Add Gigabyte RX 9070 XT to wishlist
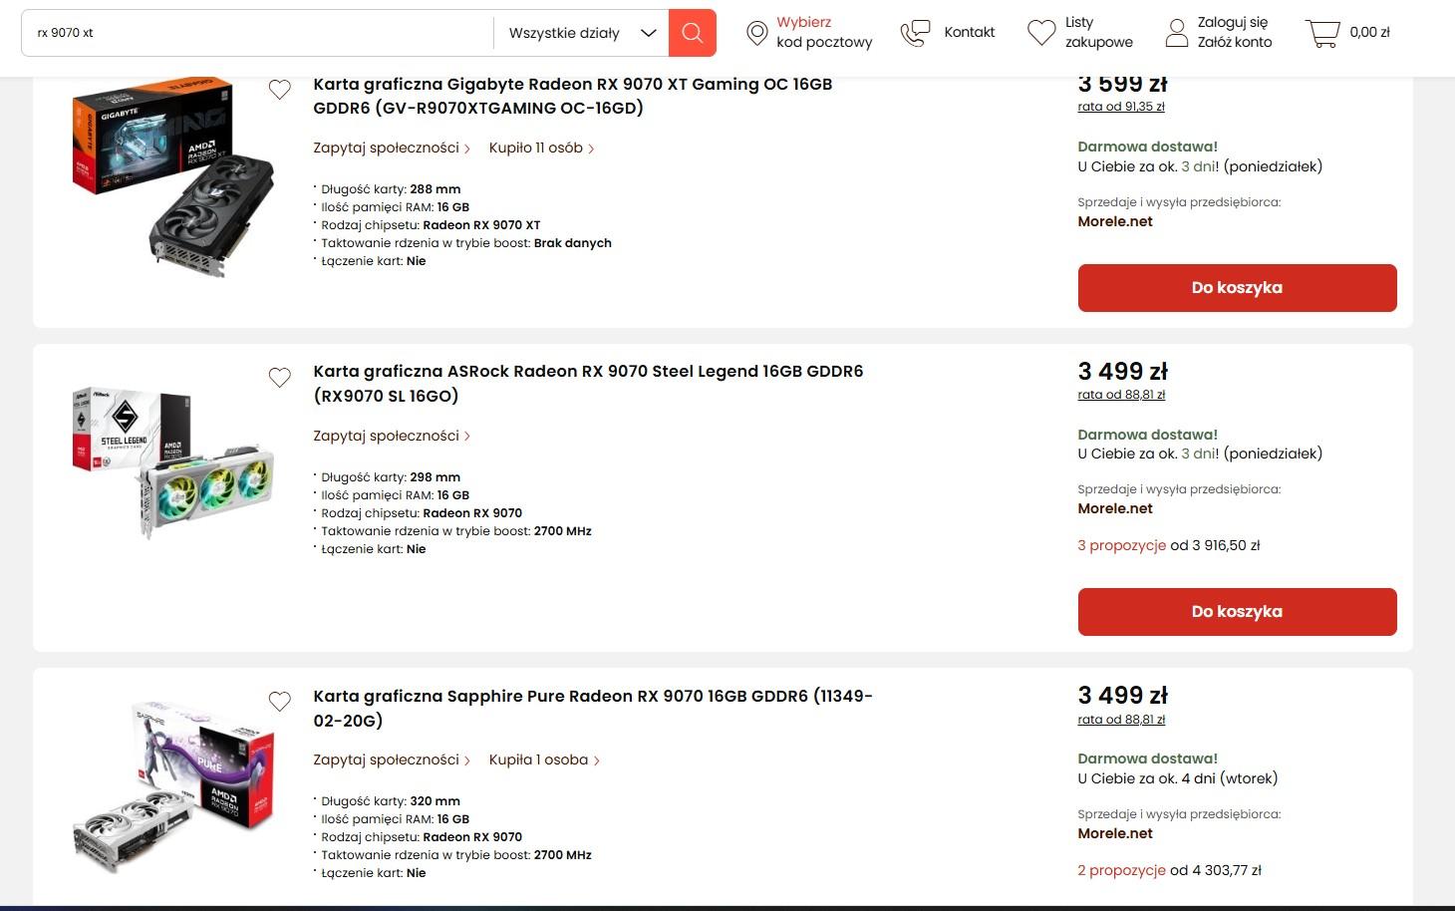1455x911 pixels. pyautogui.click(x=280, y=90)
